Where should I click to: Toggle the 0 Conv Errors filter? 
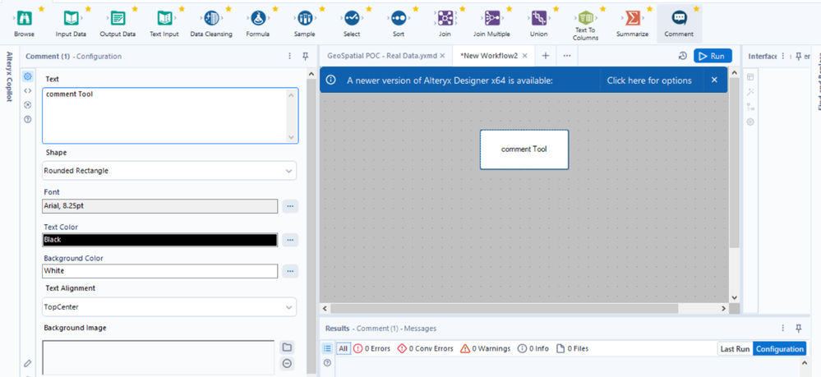425,349
